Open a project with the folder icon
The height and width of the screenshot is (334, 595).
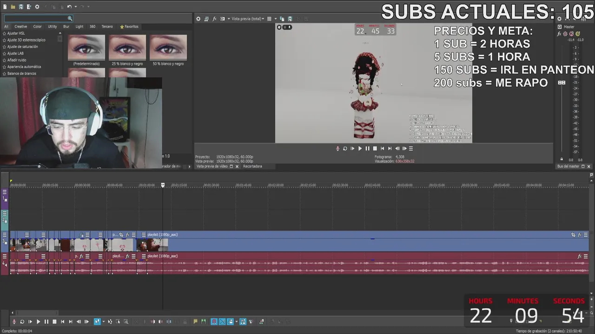pyautogui.click(x=13, y=6)
